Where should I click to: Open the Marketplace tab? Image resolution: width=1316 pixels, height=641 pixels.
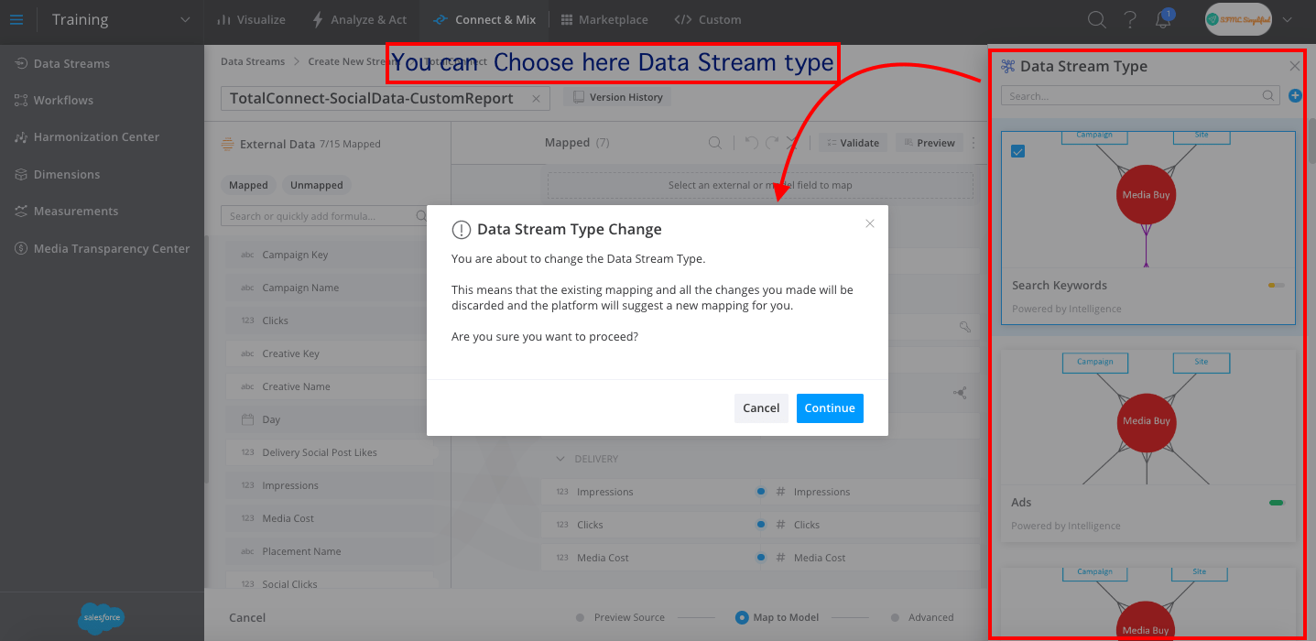point(604,19)
